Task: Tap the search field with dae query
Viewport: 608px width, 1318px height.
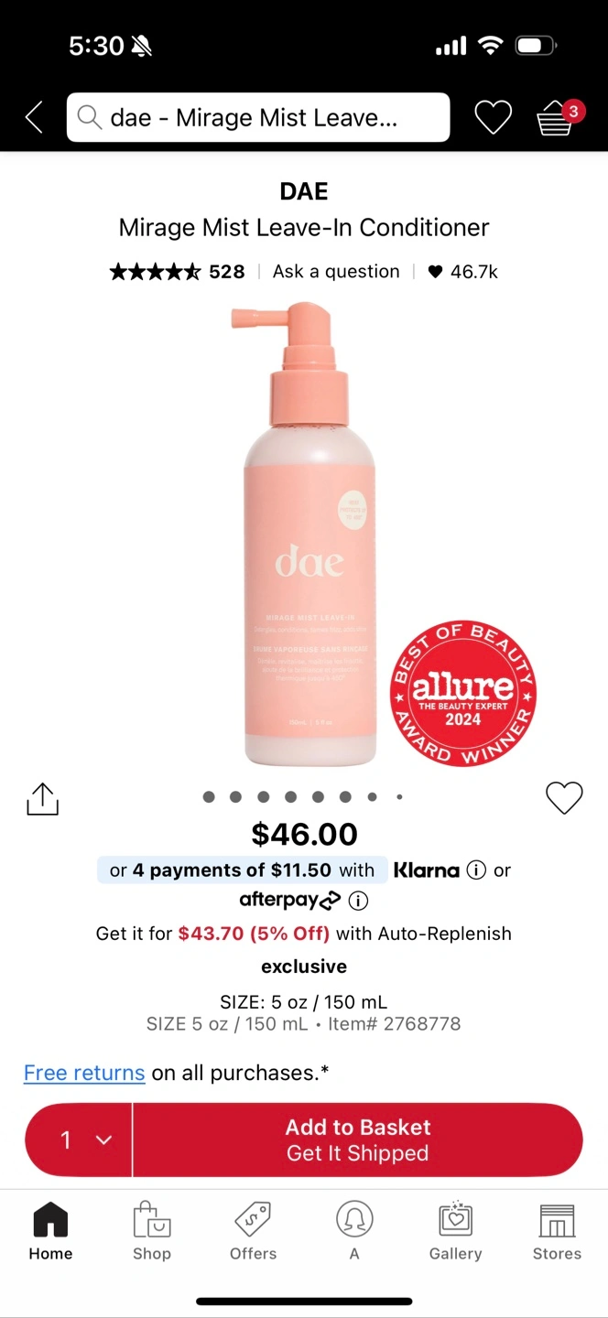Action: click(x=258, y=117)
